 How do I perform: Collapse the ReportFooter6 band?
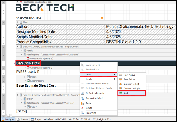25,81
